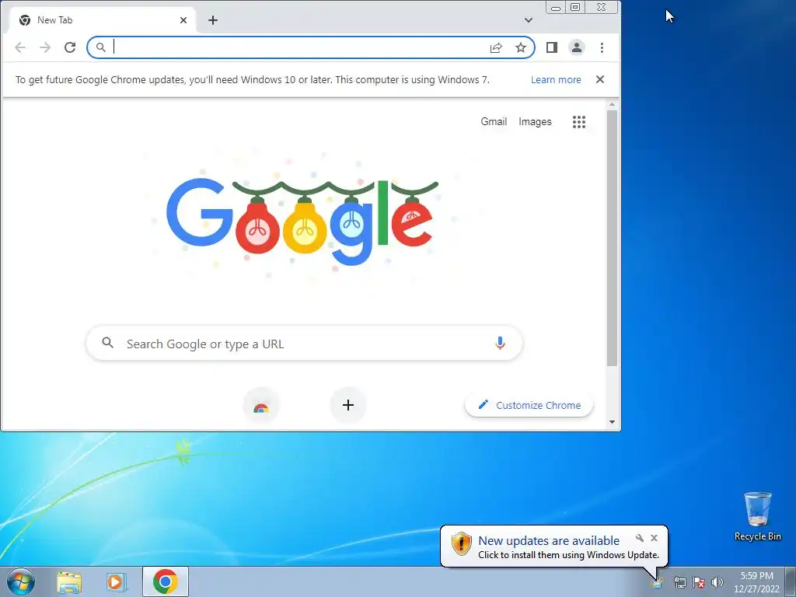Open the Recycle Bin desktop icon
The image size is (796, 597).
pyautogui.click(x=757, y=516)
